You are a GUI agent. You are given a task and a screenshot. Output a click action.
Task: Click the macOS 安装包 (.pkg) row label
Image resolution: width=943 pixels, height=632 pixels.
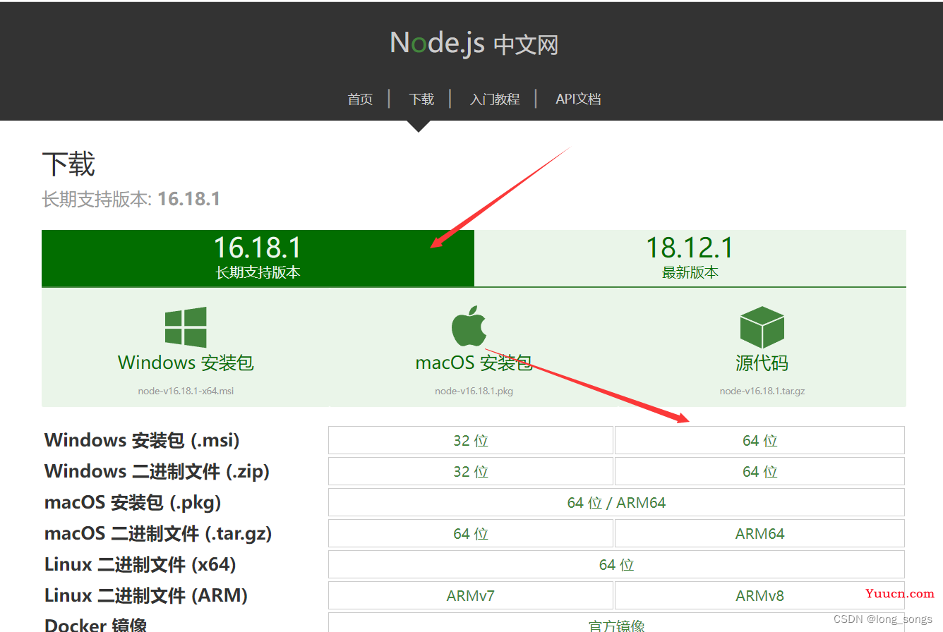coord(133,502)
